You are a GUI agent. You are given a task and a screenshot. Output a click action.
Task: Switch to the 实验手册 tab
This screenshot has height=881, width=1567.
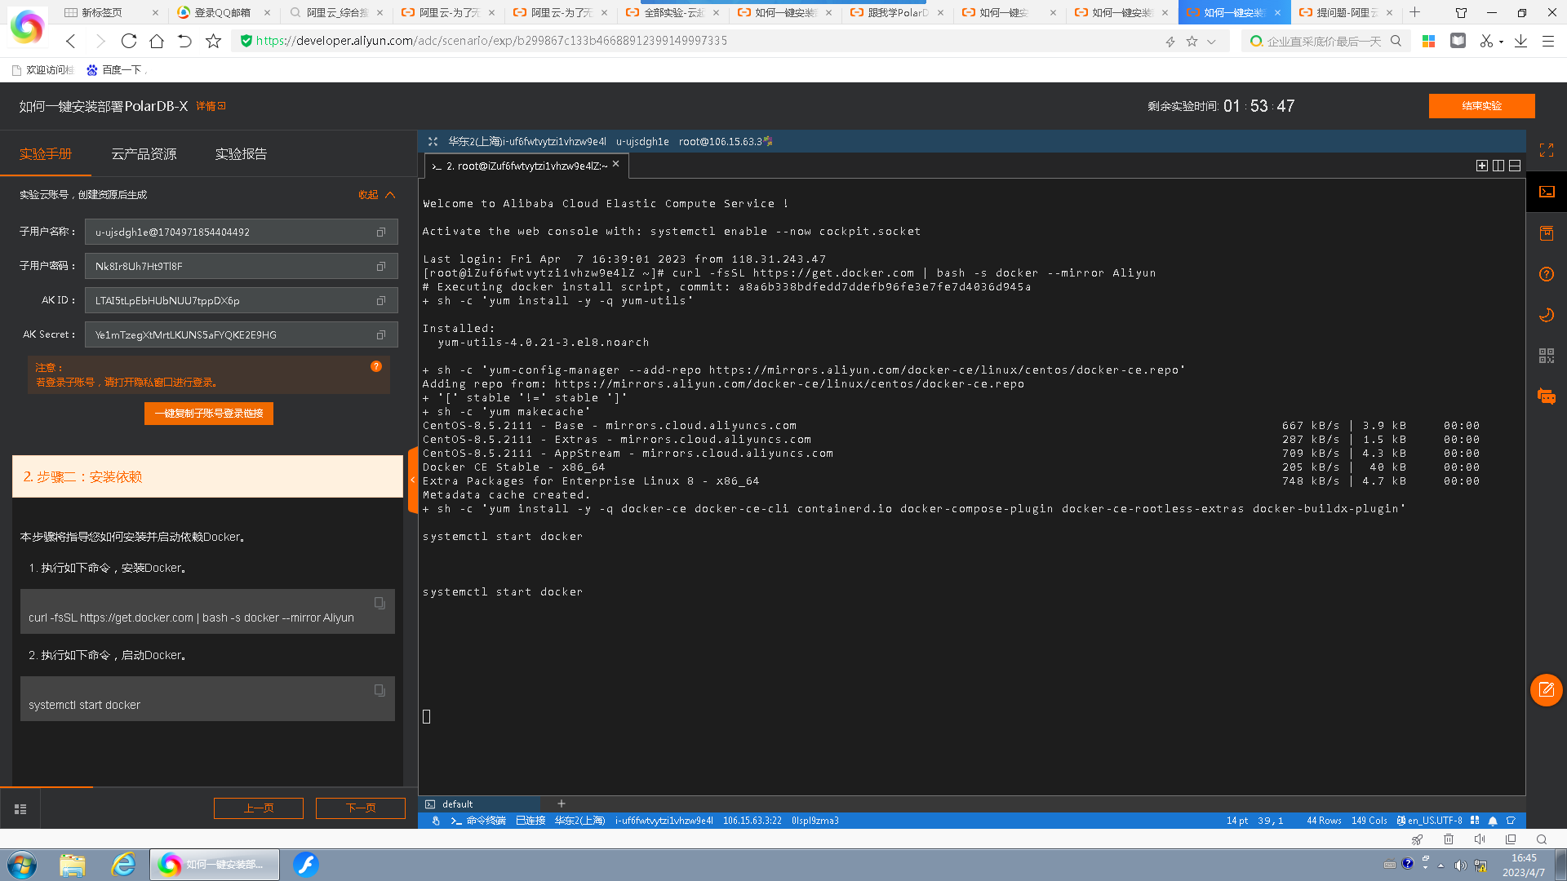tap(46, 154)
